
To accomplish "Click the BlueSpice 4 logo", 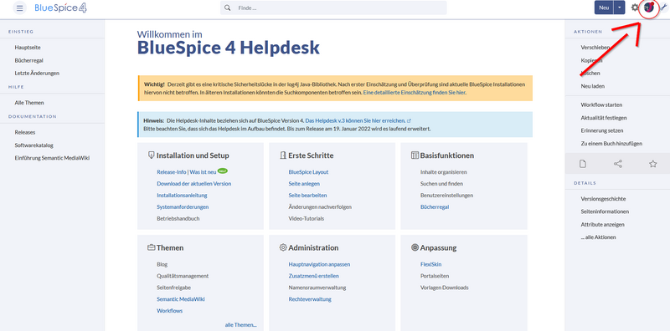I will coord(60,8).
